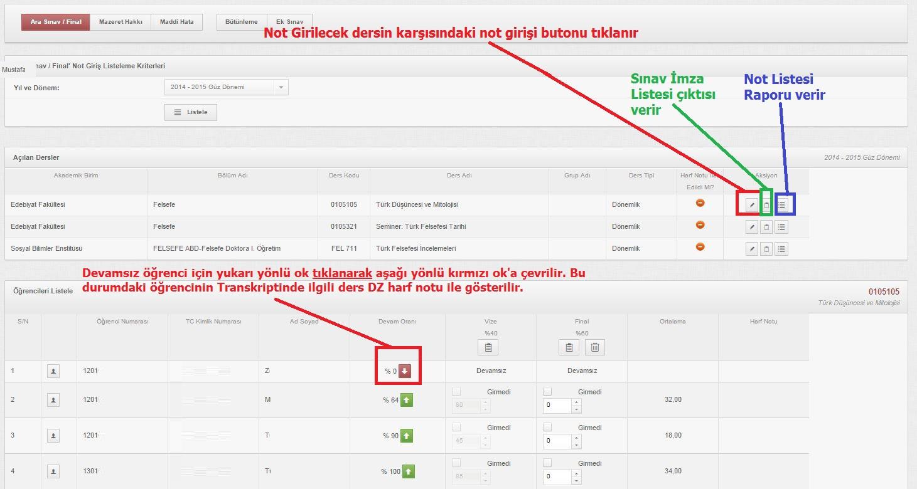917x489 pixels.
Task: Click orange status icon in 0105105 row
Action: tap(700, 203)
